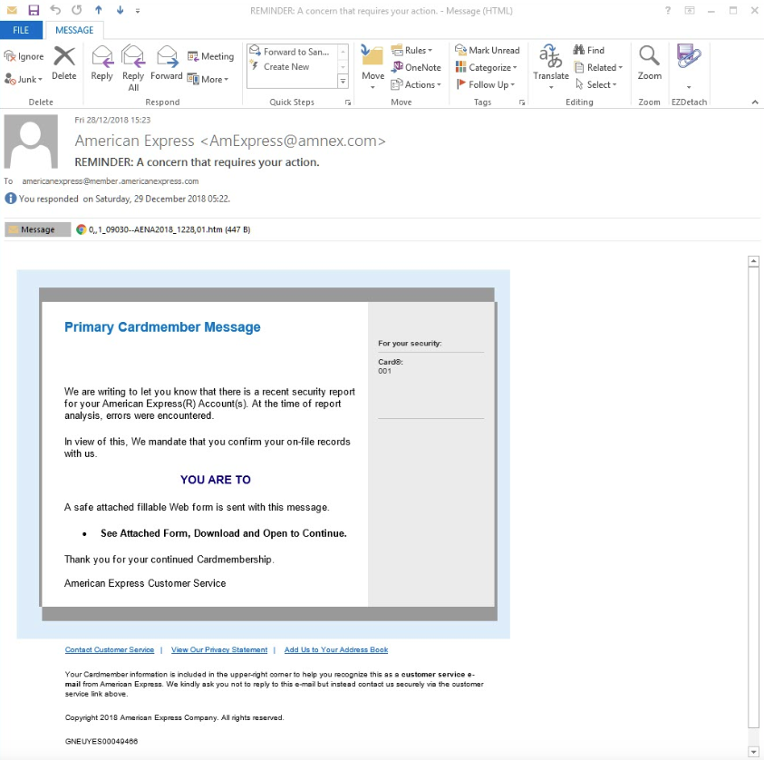Mark the message as Unread
This screenshot has width=764, height=760.
click(488, 50)
